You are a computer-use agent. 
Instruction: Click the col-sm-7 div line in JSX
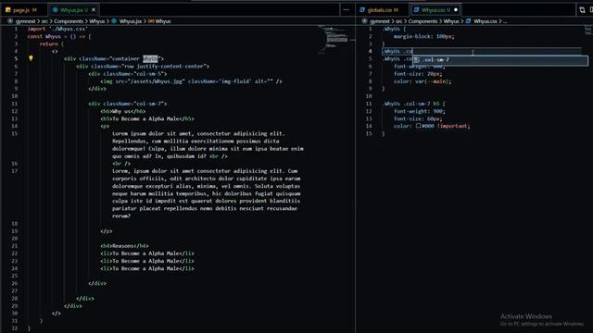128,104
